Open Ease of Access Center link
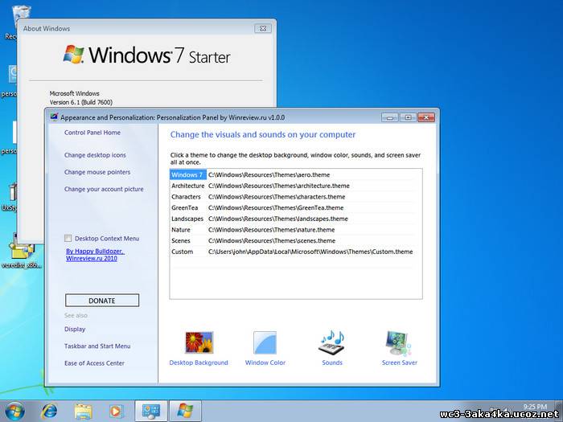This screenshot has width=563, height=422. point(94,363)
